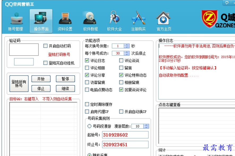Click the 登陆所有账号 button
This screenshot has height=156, width=235.
tap(19, 84)
